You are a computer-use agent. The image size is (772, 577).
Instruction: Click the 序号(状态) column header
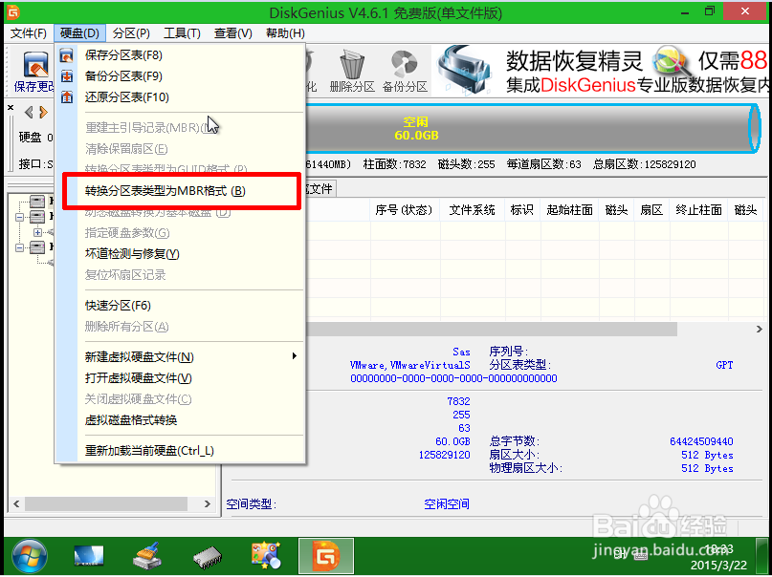[x=405, y=210]
